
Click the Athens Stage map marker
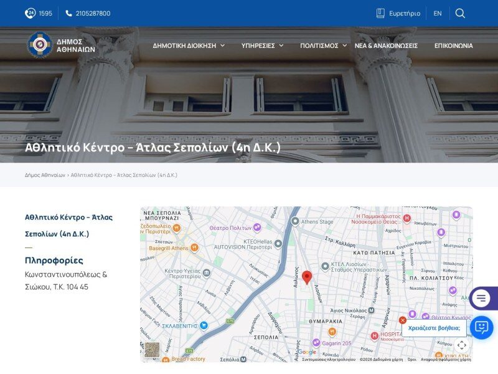[295, 221]
